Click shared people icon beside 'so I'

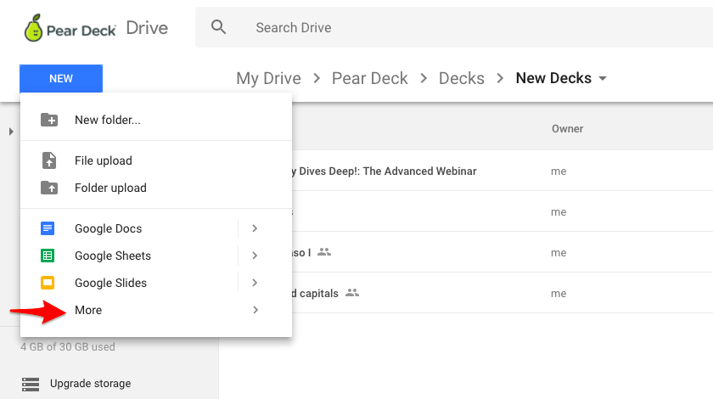(324, 251)
